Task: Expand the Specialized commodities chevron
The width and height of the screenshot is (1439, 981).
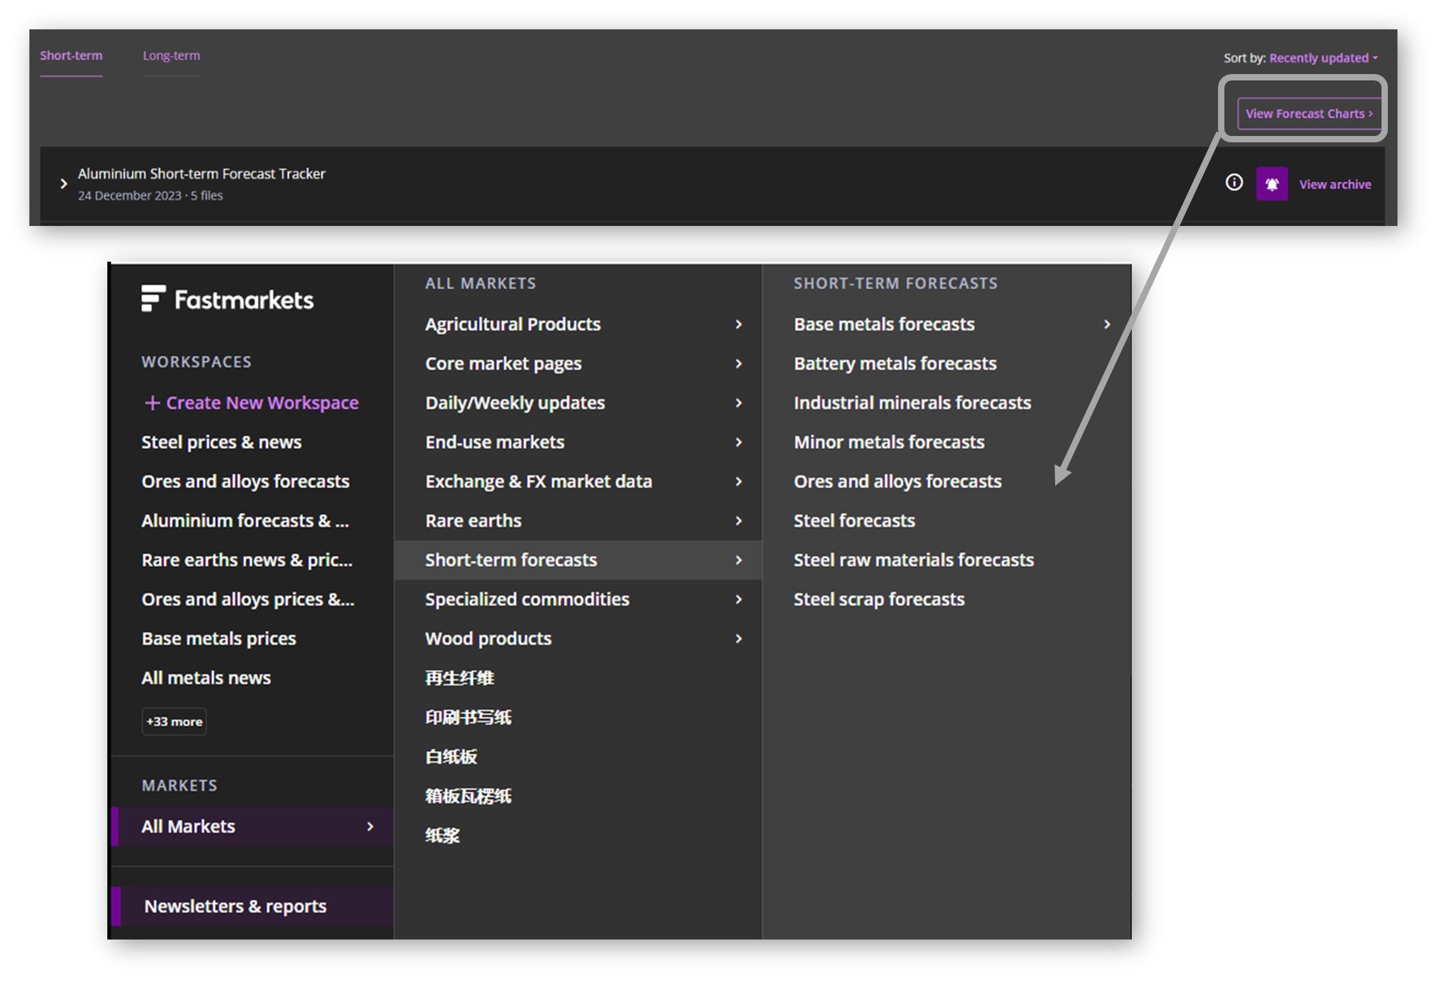Action: click(x=739, y=599)
